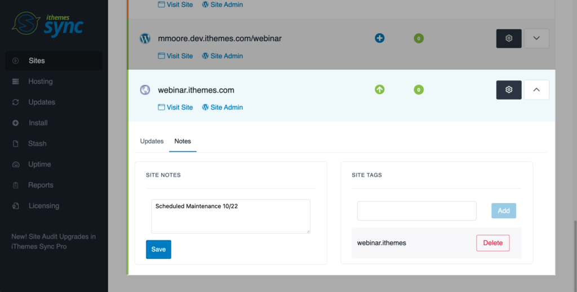Open the Site Audit Upgrades announcement
The width and height of the screenshot is (577, 292).
click(x=54, y=241)
